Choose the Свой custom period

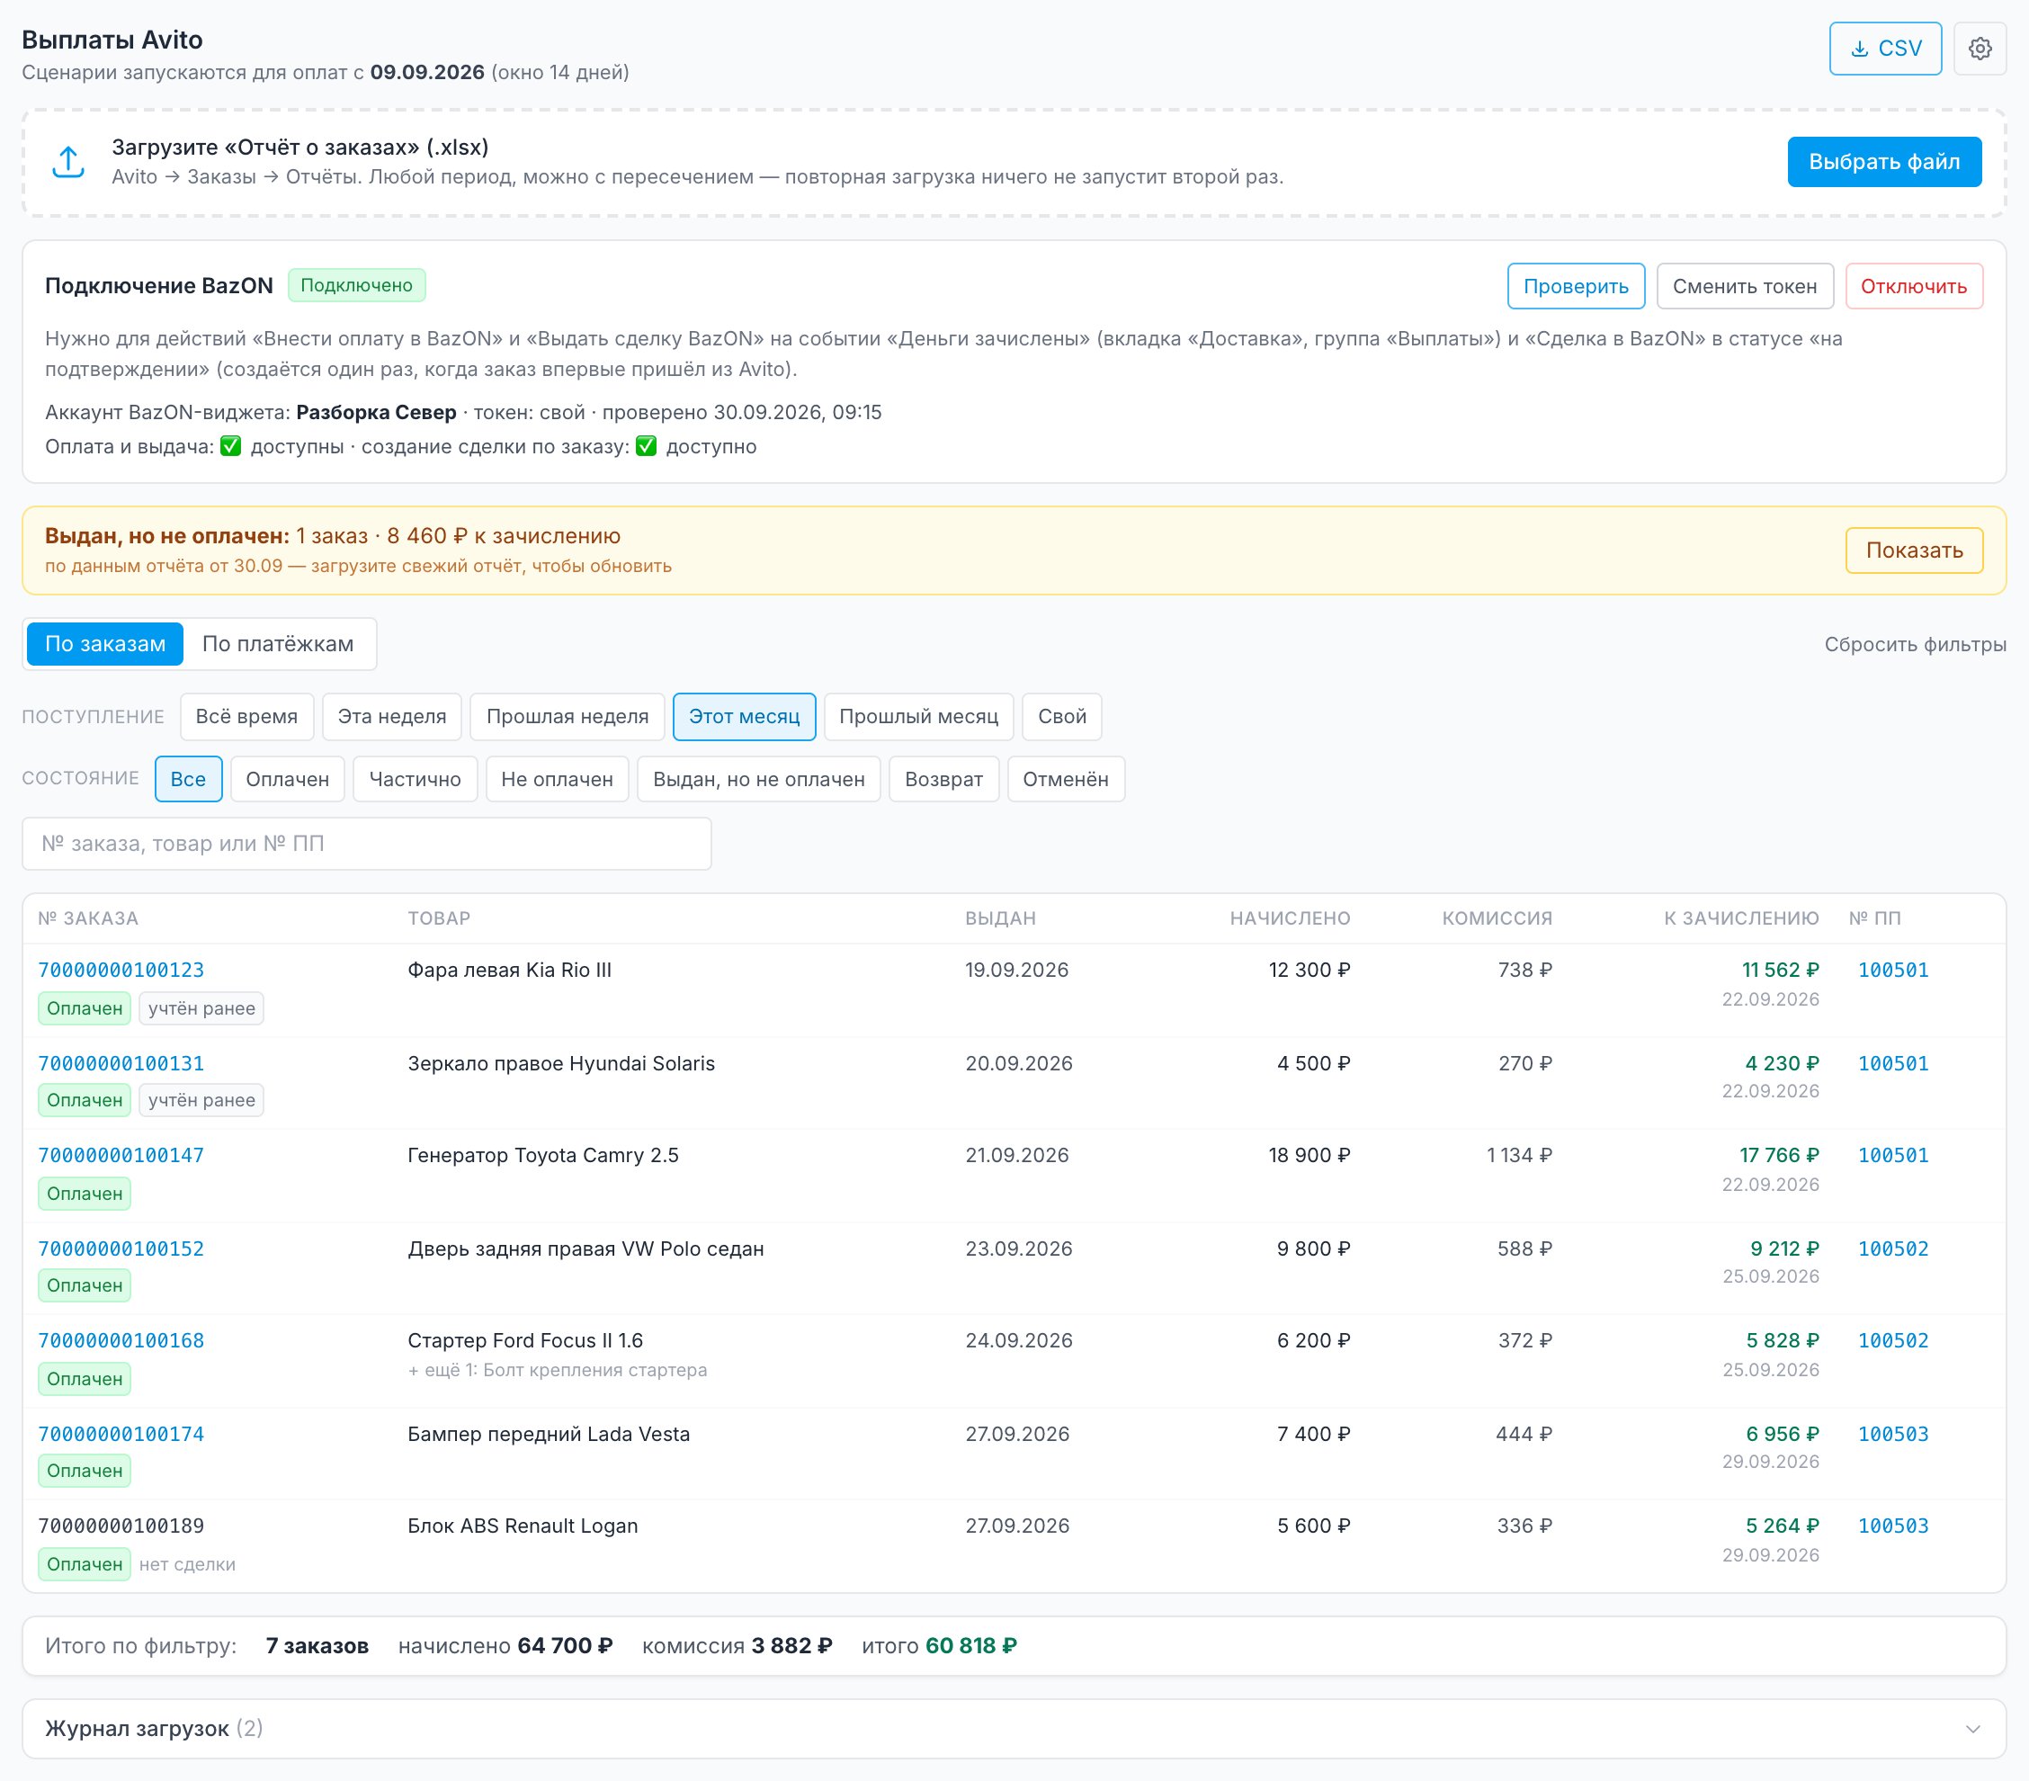pyautogui.click(x=1062, y=717)
